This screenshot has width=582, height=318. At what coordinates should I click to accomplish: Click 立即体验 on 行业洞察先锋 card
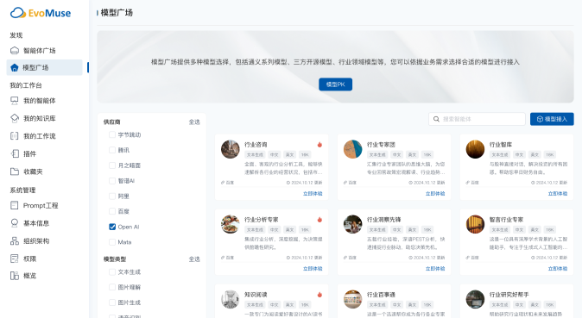pyautogui.click(x=435, y=268)
